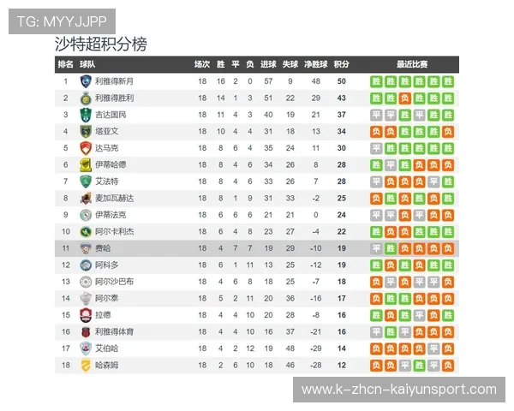
Task: Select the 艾法特 team logo
Action: coord(86,182)
